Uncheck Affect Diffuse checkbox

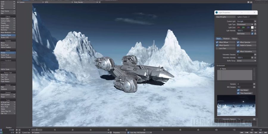point(217,42)
